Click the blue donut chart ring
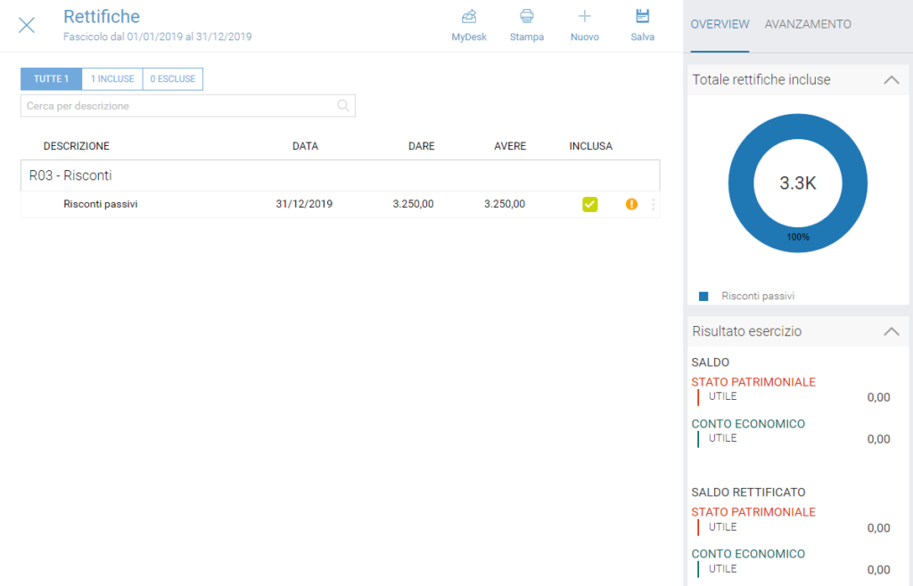 (x=739, y=183)
